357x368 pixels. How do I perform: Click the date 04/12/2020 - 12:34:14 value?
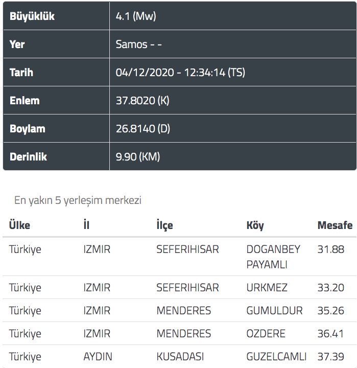(180, 72)
